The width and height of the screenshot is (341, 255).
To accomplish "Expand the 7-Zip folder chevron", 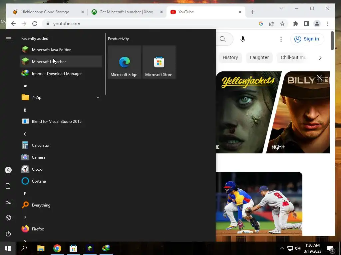I will coord(98,97).
